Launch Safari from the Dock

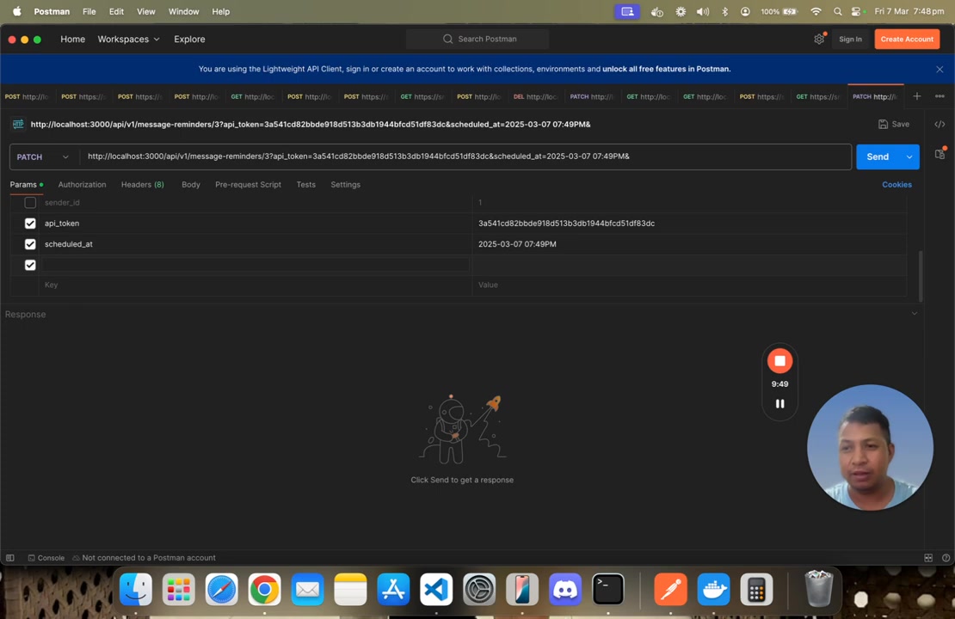pyautogui.click(x=222, y=589)
